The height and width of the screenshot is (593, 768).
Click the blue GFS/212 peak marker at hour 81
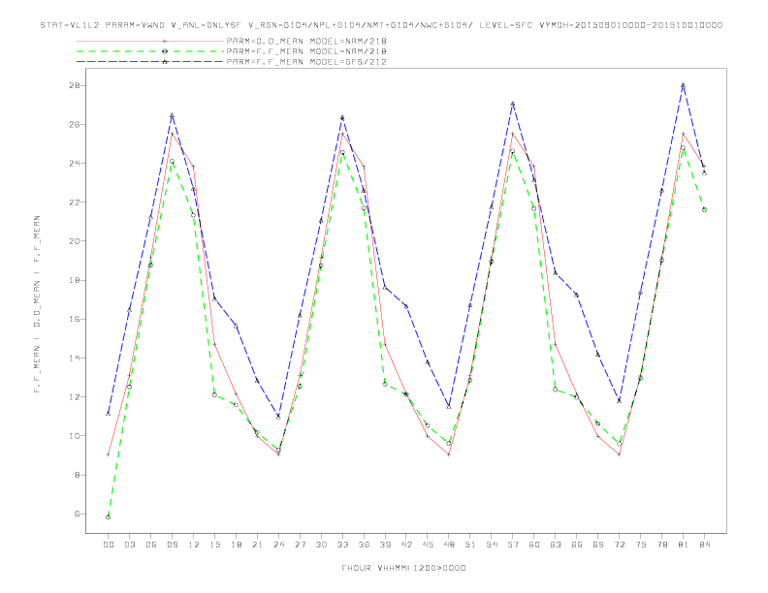(x=683, y=85)
